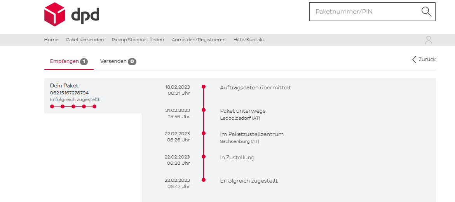
Task: Switch to the Empfangen tab
Action: [65, 61]
